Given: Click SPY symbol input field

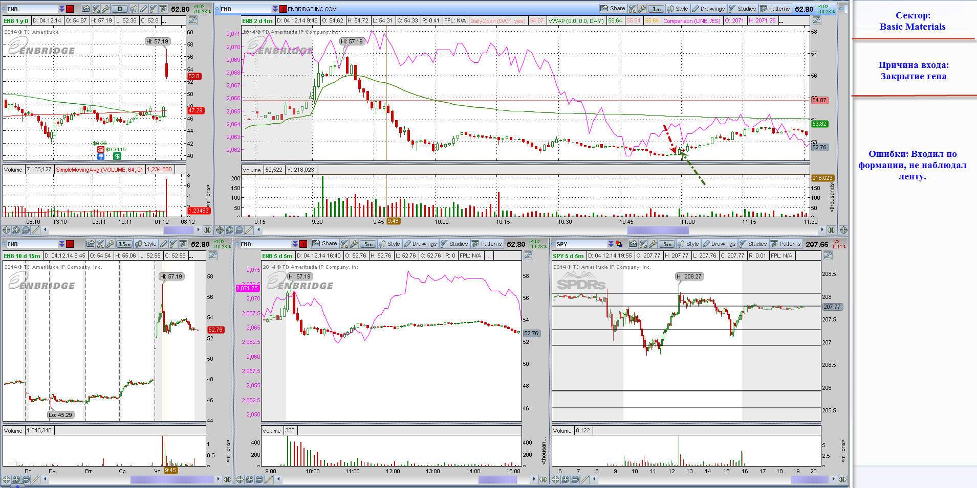Looking at the screenshot, I should pos(581,244).
